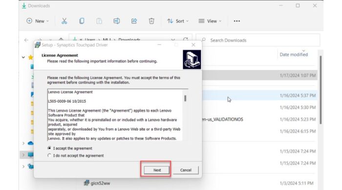Viewport: 342px width, 190px height.
Task: Click the Cut icon in Downloads toolbar
Action: pyautogui.click(x=64, y=21)
